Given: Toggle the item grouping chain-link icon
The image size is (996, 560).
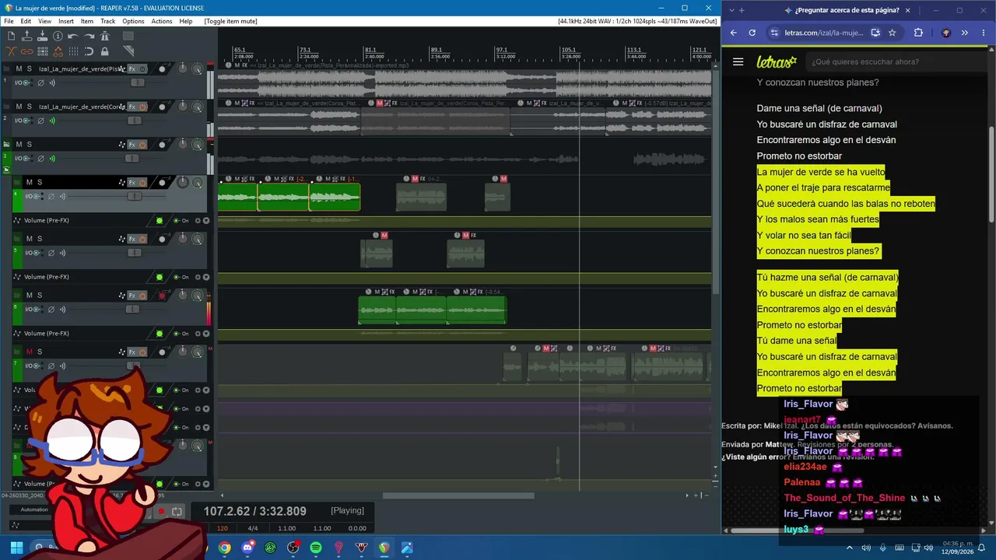Looking at the screenshot, I should 27,51.
